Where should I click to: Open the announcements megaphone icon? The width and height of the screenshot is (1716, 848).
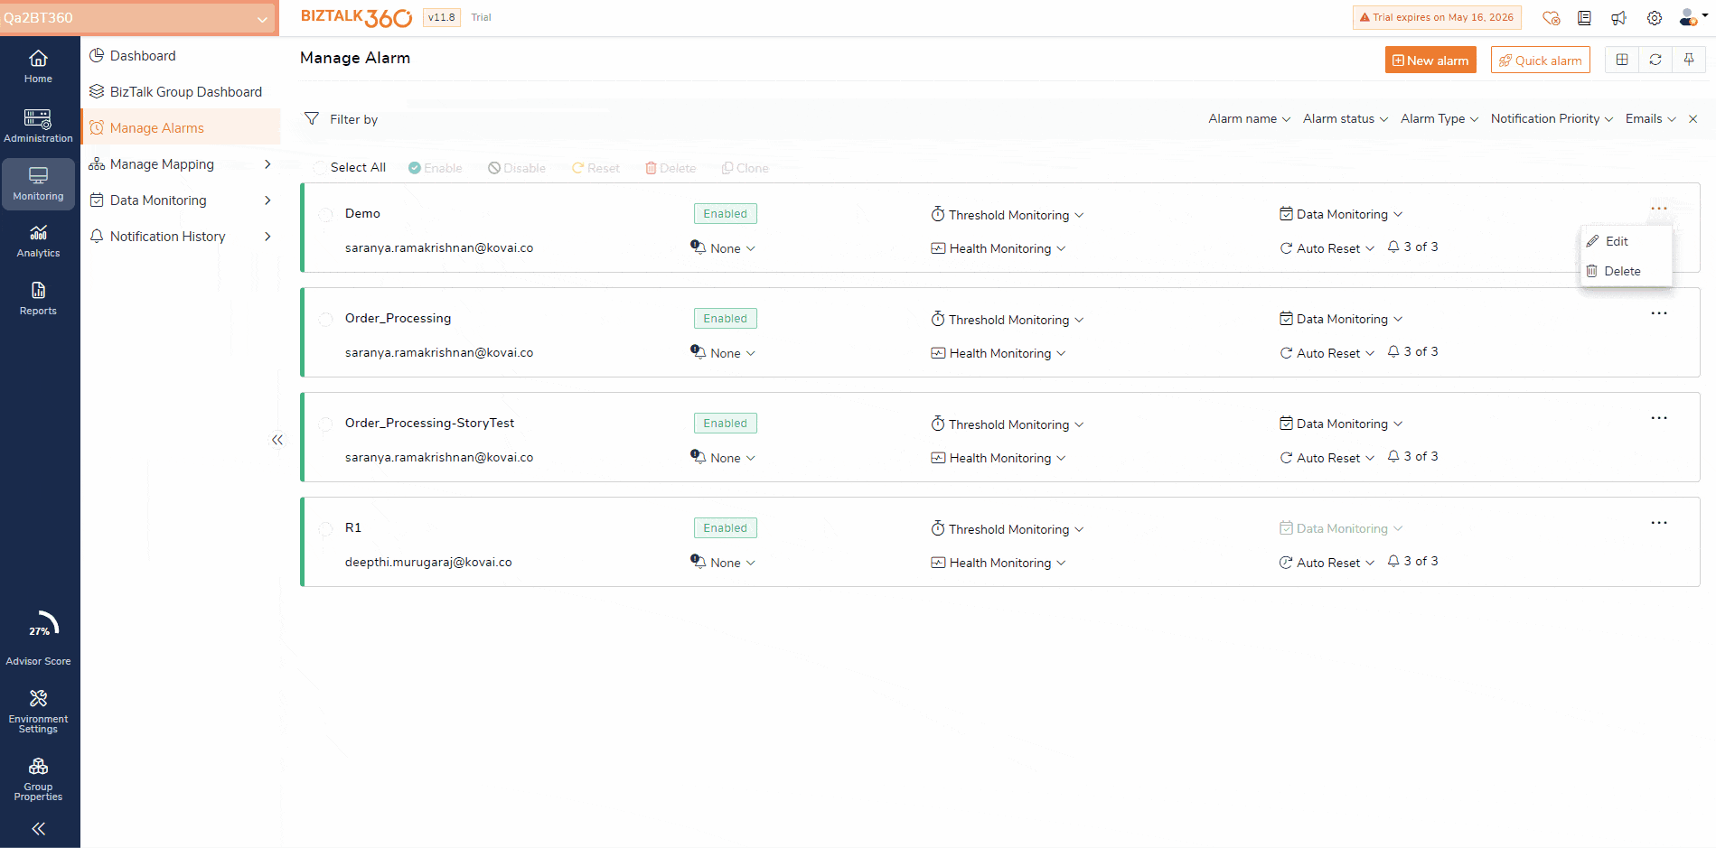1618,18
